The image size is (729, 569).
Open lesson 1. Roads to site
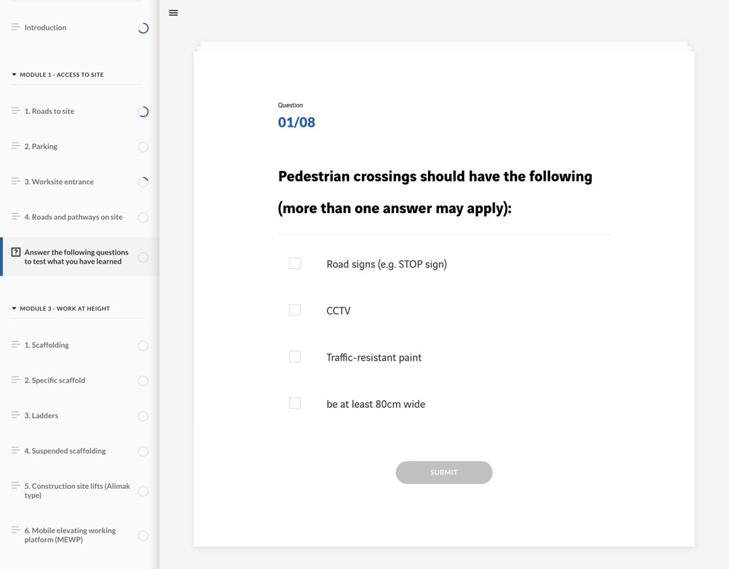tap(49, 111)
